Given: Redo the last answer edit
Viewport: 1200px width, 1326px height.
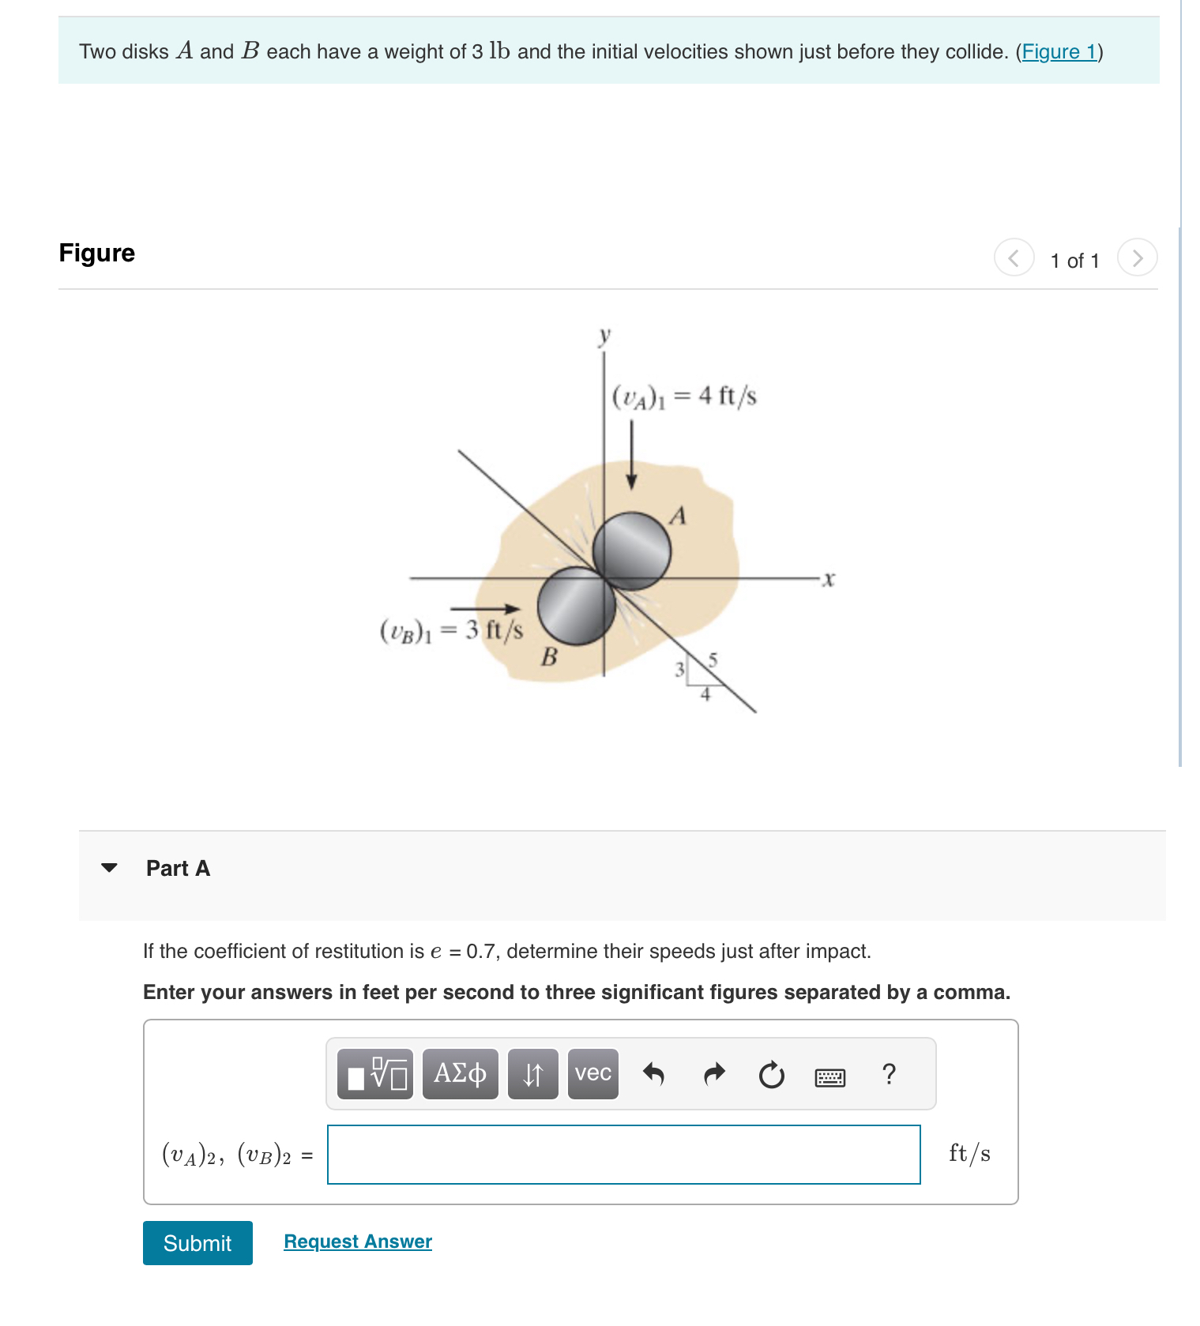Looking at the screenshot, I should coord(713,1074).
